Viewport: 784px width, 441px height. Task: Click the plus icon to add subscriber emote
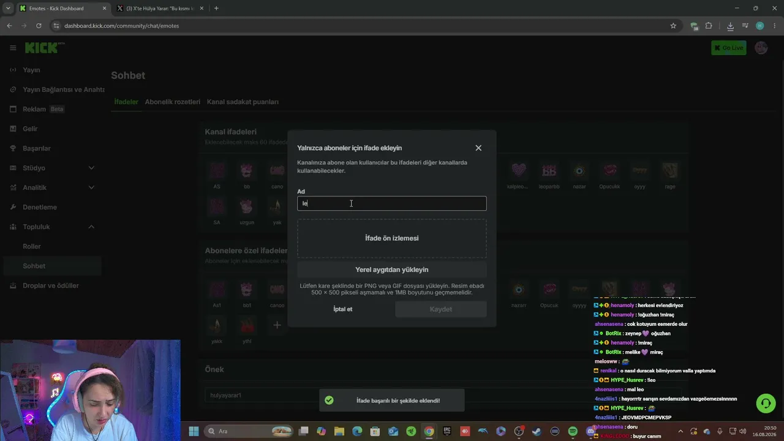coord(277,325)
